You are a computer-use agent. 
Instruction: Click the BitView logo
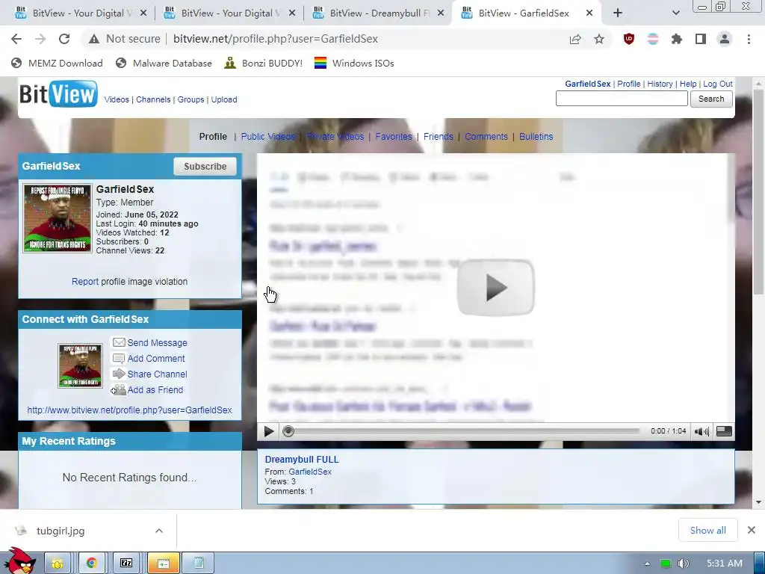tap(58, 94)
